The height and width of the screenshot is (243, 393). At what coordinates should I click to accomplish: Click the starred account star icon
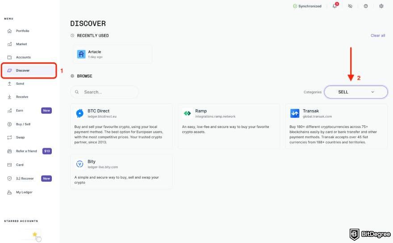(x=35, y=235)
